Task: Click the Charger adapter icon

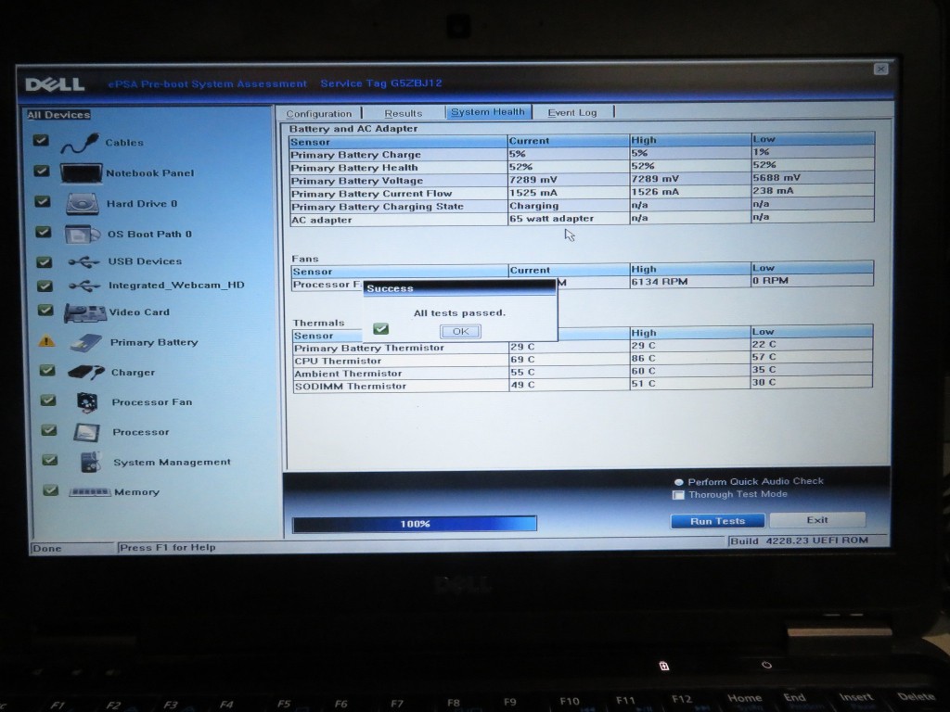Action: tap(86, 372)
